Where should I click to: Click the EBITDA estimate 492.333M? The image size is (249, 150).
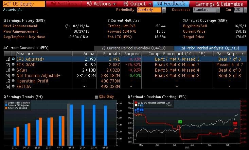point(110,86)
